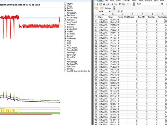Enable the HeatZ1_OverrideControl checkbox
The width and height of the screenshot is (167, 125).
[x=65, y=71]
